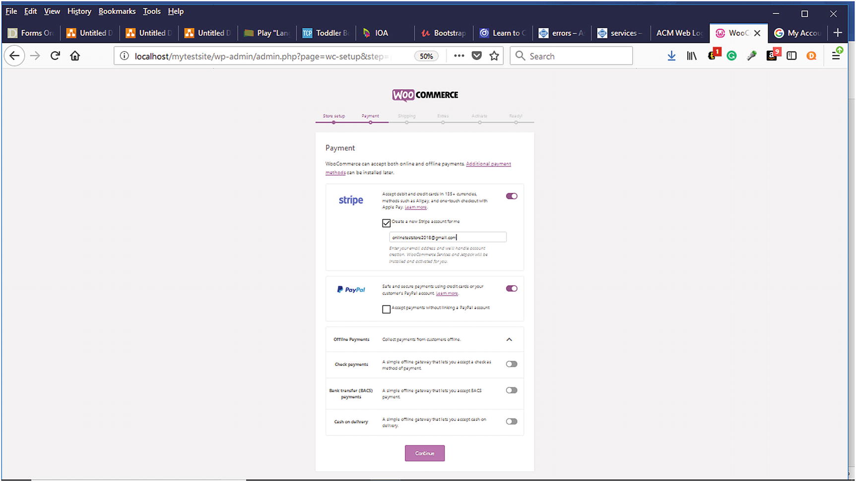Toggle the browser sidebar

point(791,56)
